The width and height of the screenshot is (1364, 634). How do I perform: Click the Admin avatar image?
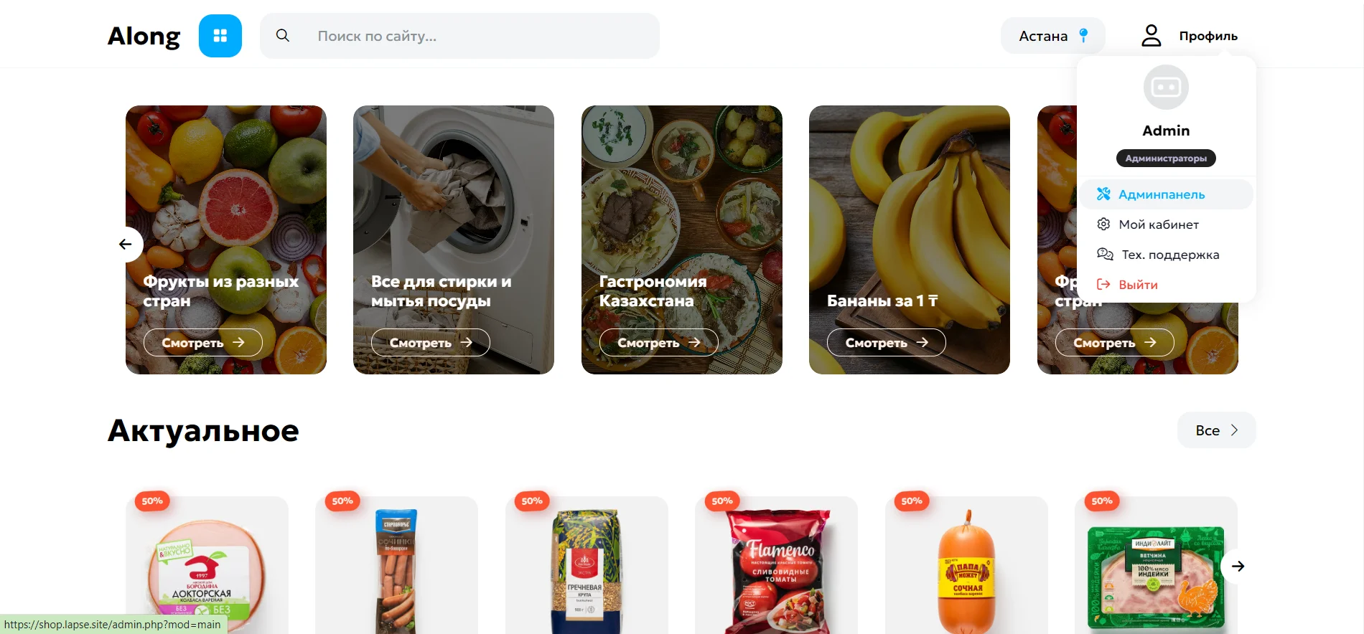click(1166, 87)
